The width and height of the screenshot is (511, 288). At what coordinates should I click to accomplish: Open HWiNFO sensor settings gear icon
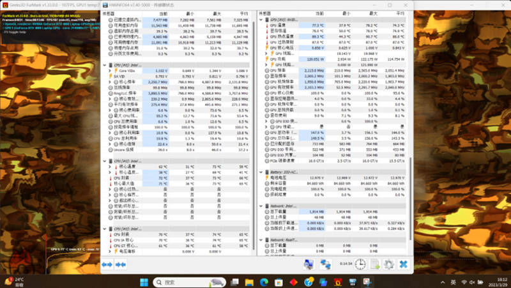(x=389, y=264)
